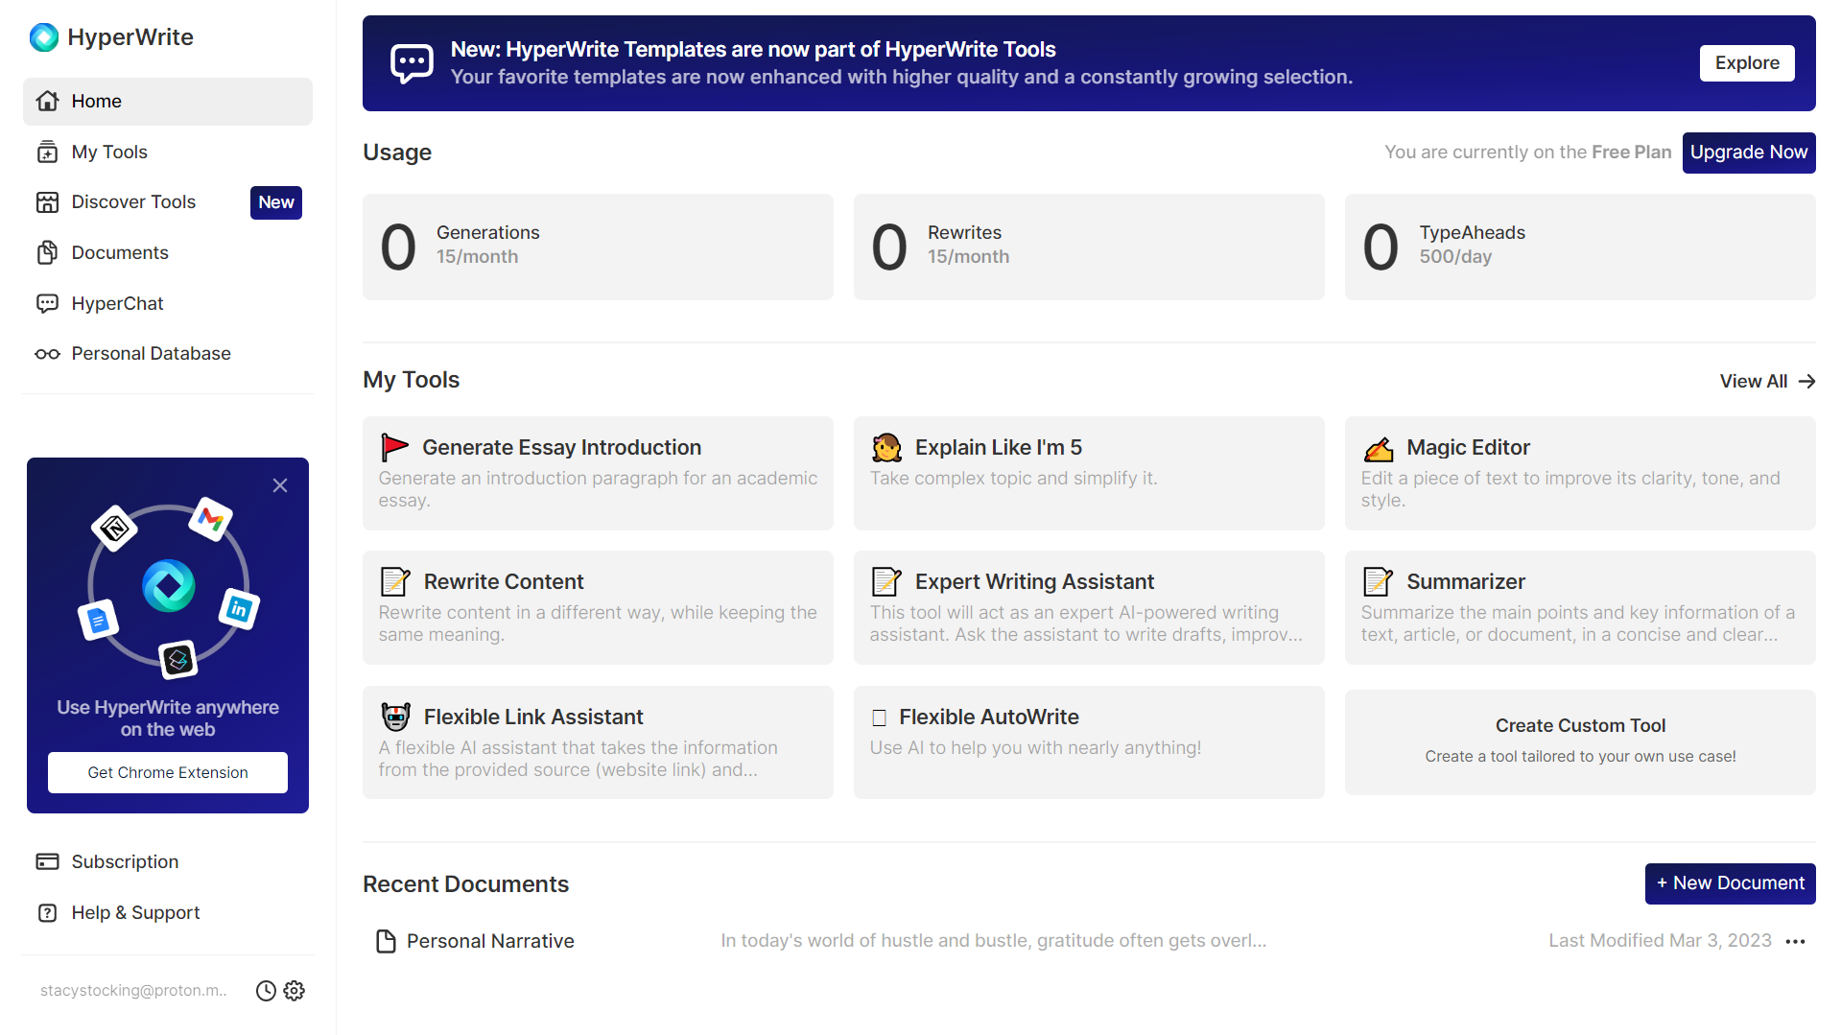
Task: Click the TypeAheads usage card
Action: click(1580, 247)
